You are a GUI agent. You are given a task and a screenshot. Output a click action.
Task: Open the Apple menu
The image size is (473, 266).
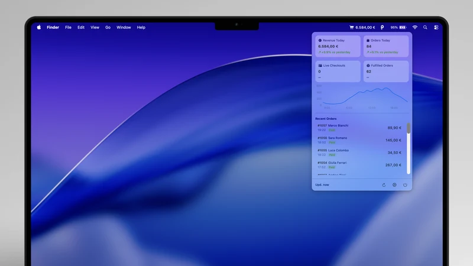point(39,27)
